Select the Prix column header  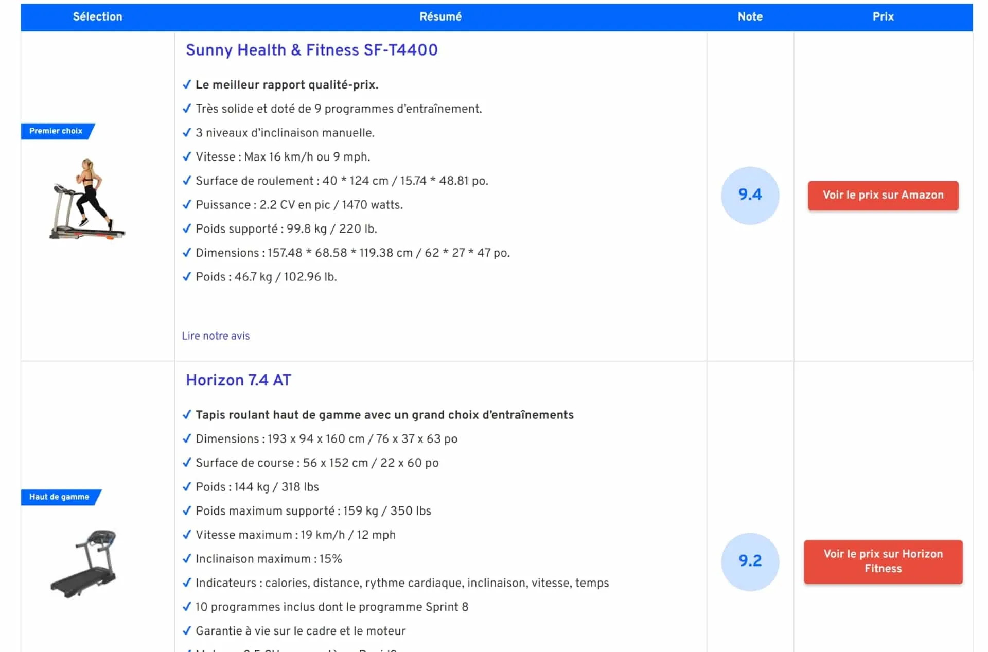883,16
